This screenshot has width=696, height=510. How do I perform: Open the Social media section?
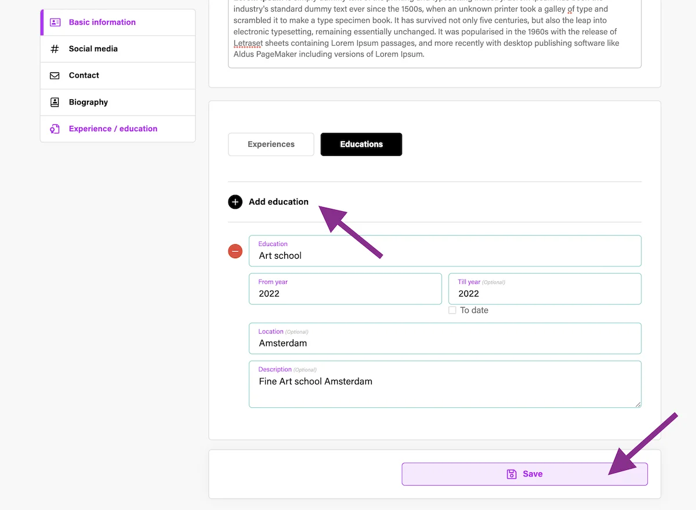(x=118, y=49)
